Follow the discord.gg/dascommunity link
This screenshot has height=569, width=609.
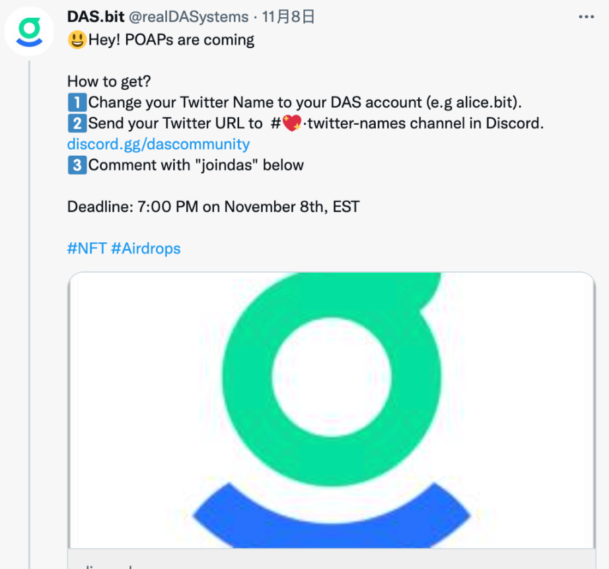tap(159, 144)
